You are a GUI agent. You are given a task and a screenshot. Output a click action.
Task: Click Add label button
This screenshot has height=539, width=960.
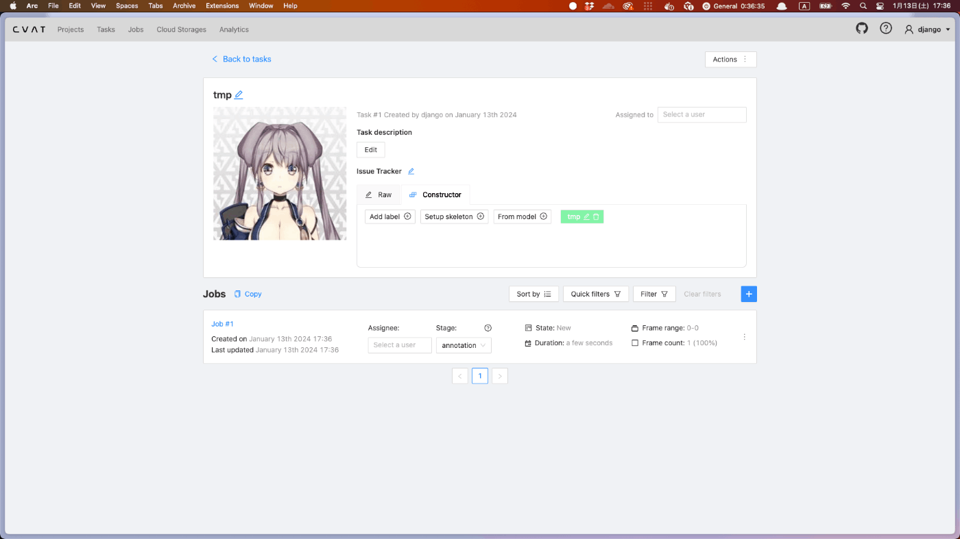pyautogui.click(x=390, y=216)
